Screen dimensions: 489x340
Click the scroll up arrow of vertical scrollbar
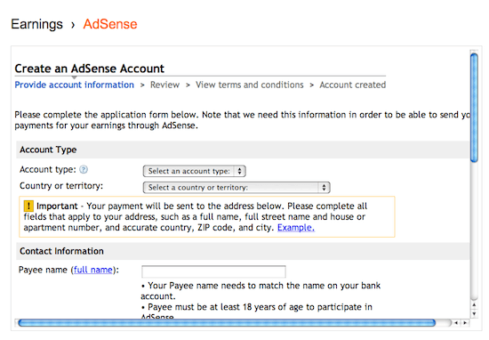474,304
